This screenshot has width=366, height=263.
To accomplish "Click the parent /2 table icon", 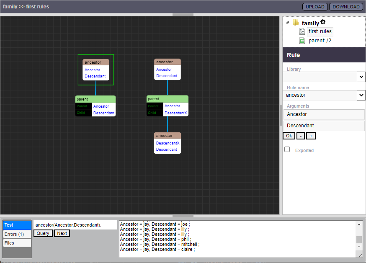I will coord(302,41).
